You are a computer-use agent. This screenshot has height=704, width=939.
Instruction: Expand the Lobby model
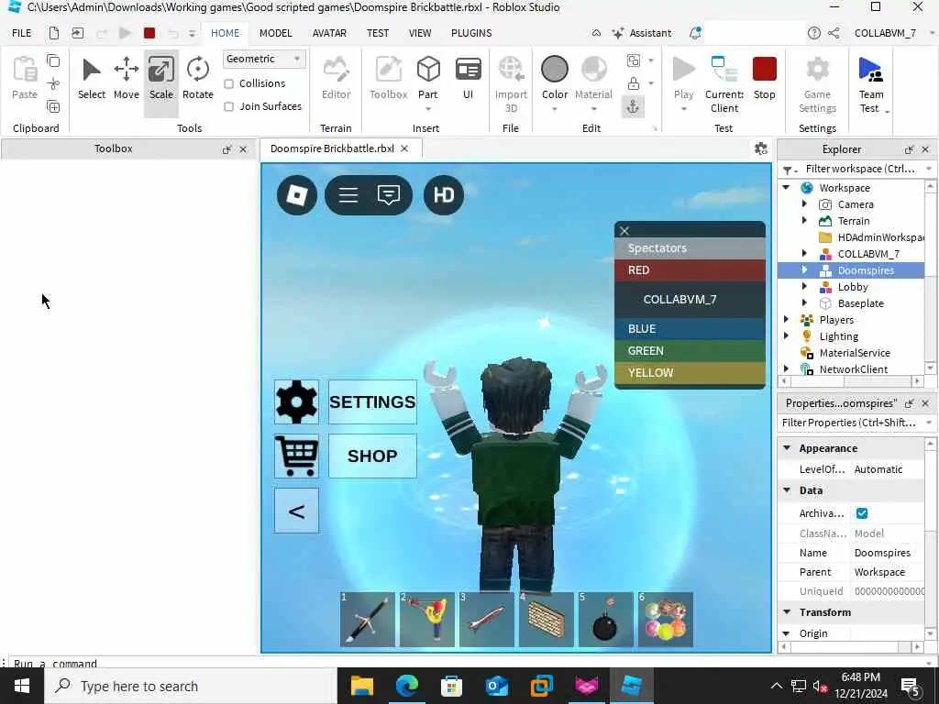pyautogui.click(x=804, y=287)
